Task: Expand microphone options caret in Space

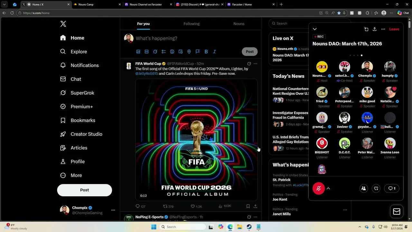Action: pos(328,188)
